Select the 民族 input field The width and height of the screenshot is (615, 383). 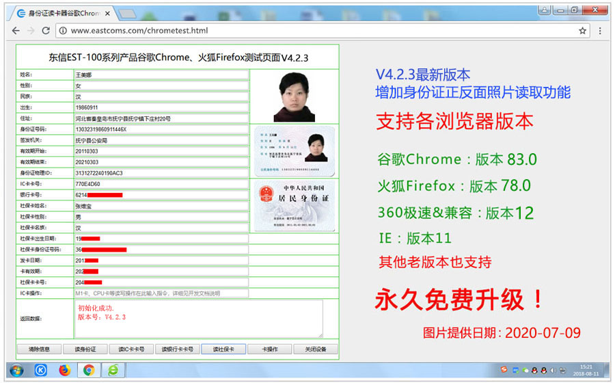point(161,96)
